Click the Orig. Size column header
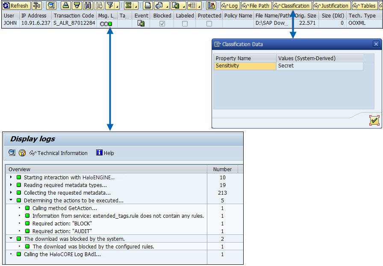The image size is (383, 266). point(306,16)
